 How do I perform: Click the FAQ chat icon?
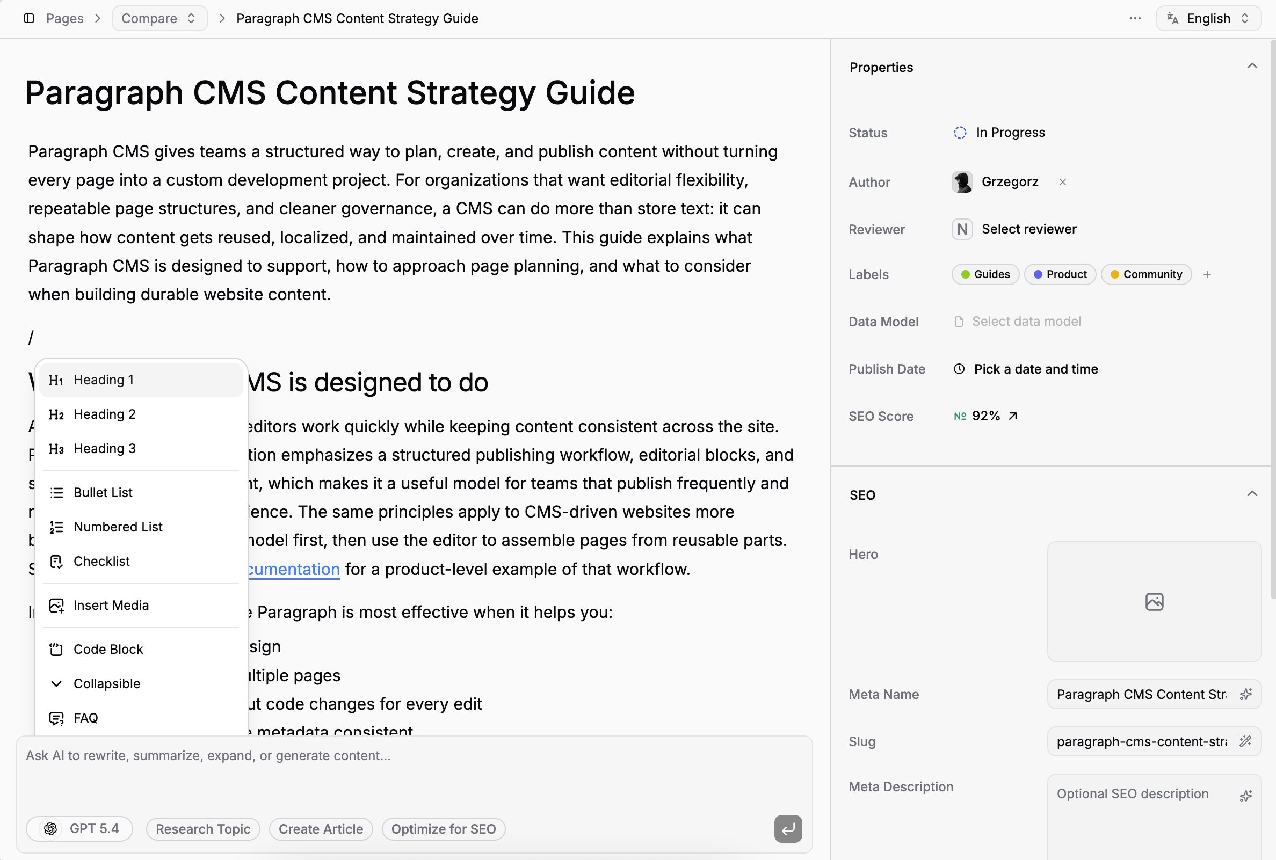pos(56,718)
